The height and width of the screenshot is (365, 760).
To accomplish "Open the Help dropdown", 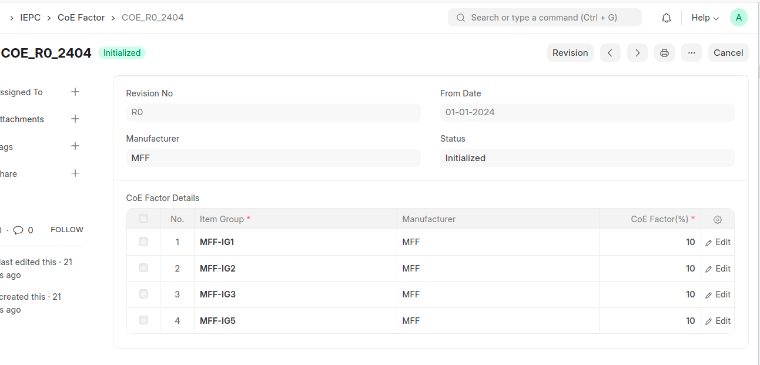I will click(x=704, y=17).
